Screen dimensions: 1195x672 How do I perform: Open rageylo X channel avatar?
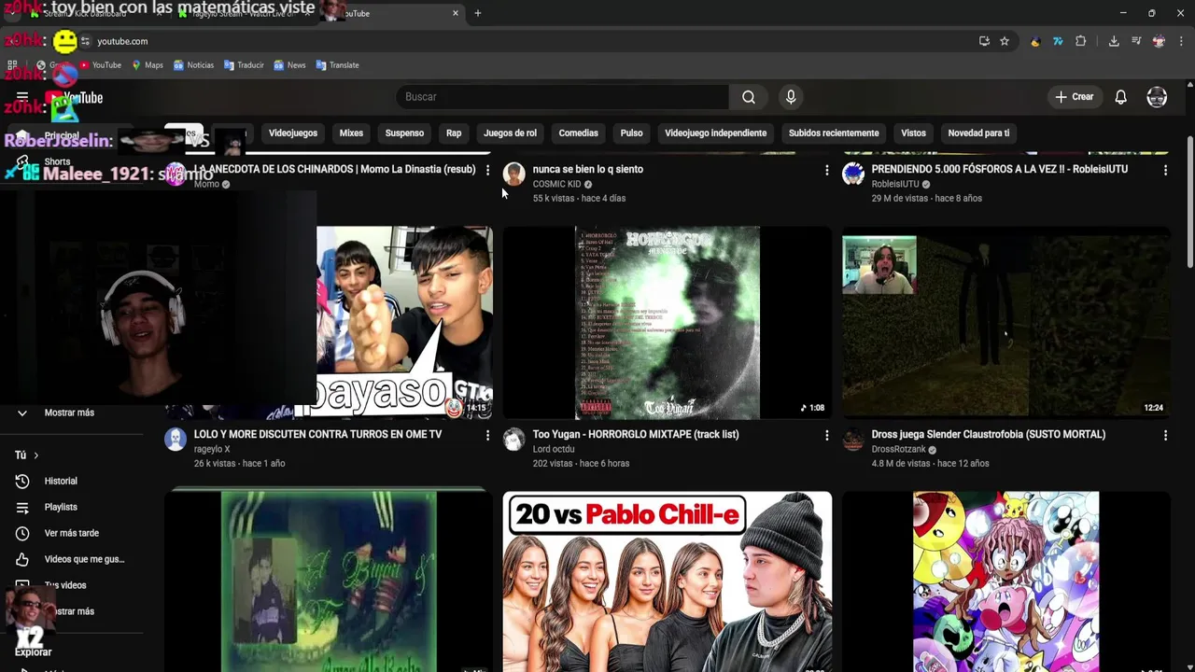[x=176, y=439]
